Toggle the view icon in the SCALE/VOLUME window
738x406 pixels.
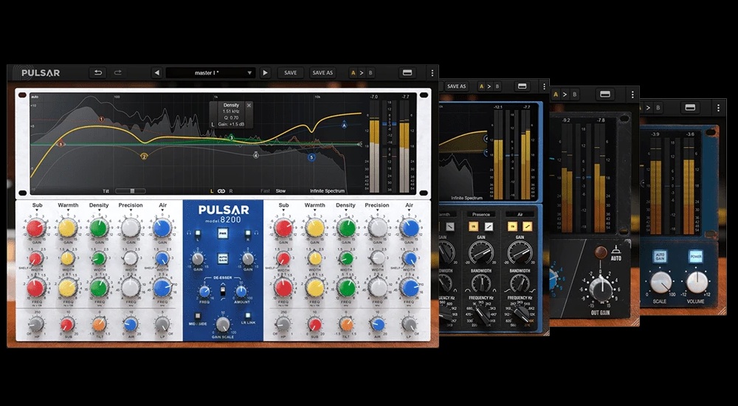coord(691,108)
